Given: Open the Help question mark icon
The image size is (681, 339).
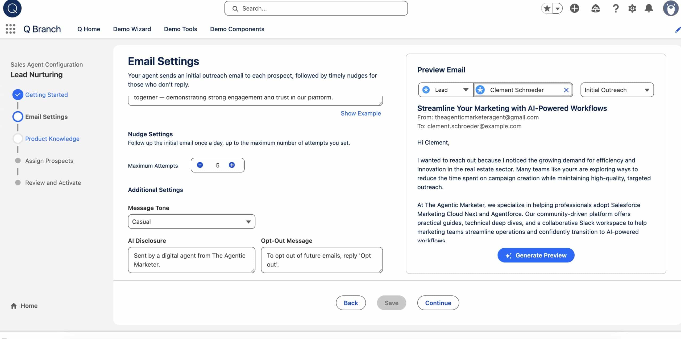Looking at the screenshot, I should (615, 9).
